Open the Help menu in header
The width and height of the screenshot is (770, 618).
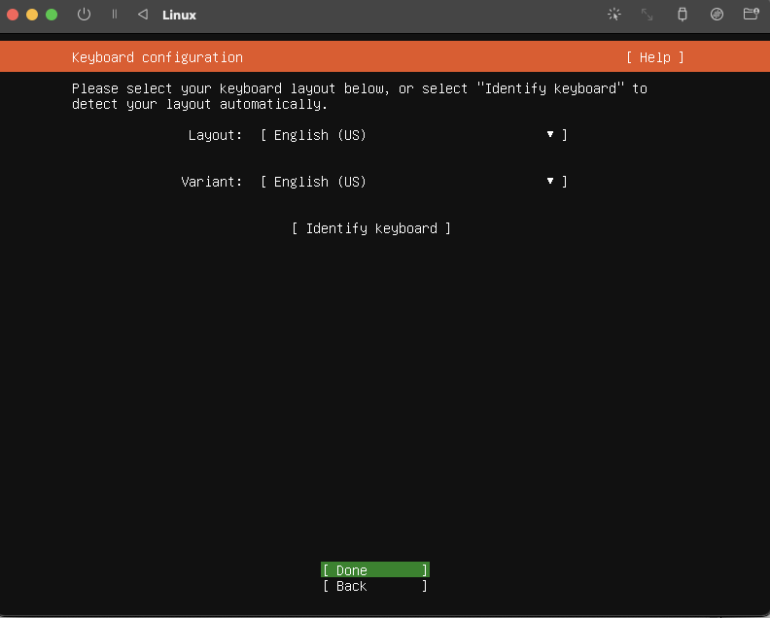point(655,57)
